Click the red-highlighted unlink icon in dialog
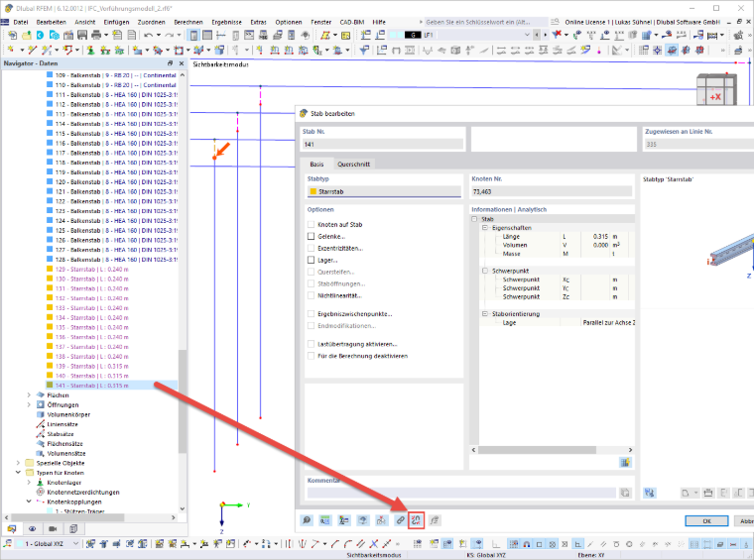This screenshot has width=754, height=560. tap(416, 520)
